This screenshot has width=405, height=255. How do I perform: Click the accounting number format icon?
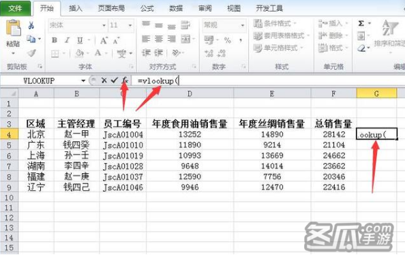click(209, 40)
